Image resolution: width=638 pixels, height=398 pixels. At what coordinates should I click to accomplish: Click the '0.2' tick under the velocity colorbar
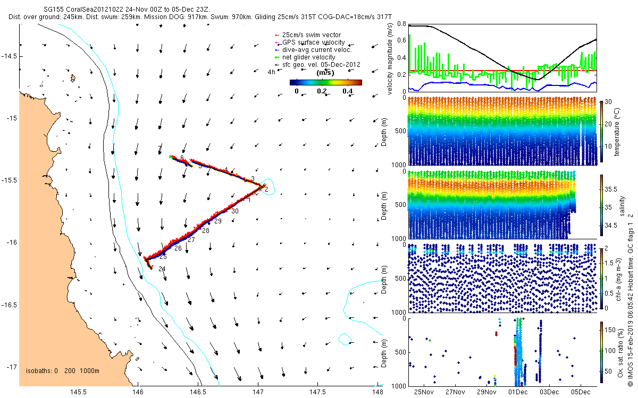click(321, 91)
